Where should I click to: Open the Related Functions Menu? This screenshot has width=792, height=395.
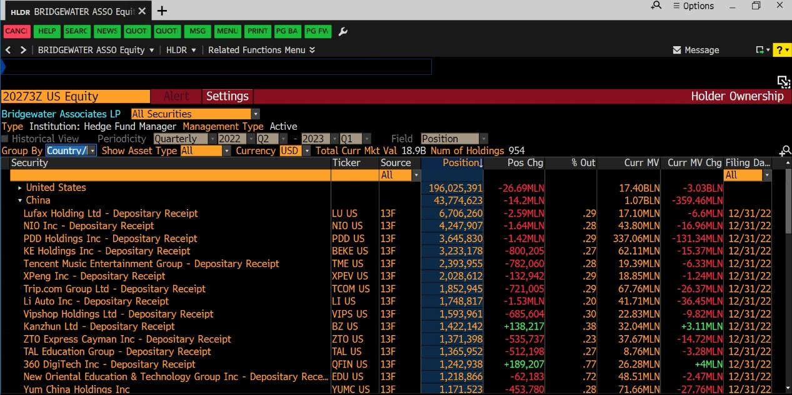[x=261, y=50]
